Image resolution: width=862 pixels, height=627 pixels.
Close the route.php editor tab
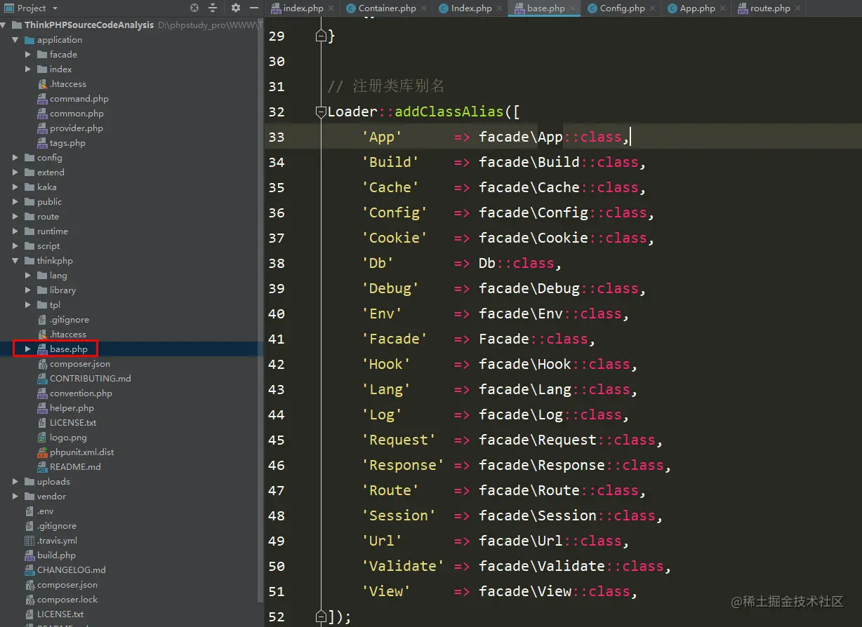tap(797, 8)
